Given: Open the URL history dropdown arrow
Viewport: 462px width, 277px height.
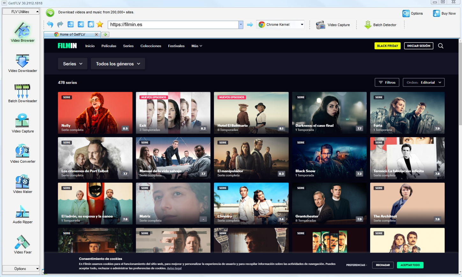Looking at the screenshot, I should click(x=241, y=25).
